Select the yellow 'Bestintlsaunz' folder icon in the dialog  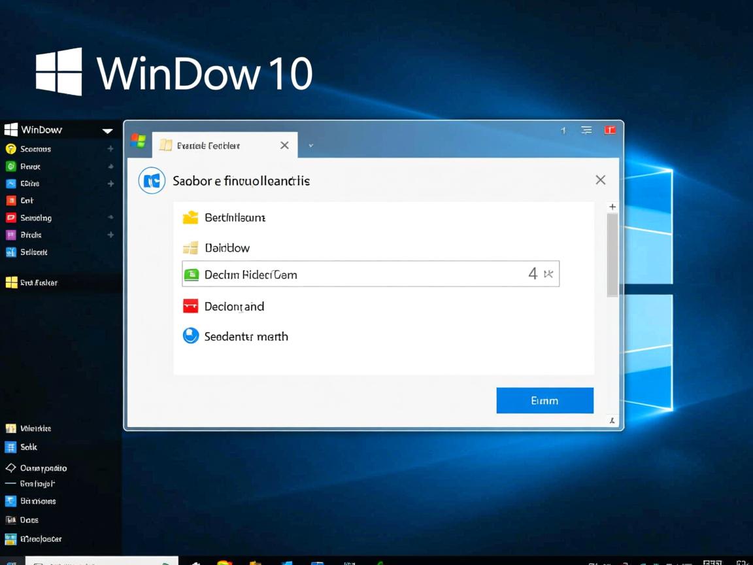pos(190,216)
